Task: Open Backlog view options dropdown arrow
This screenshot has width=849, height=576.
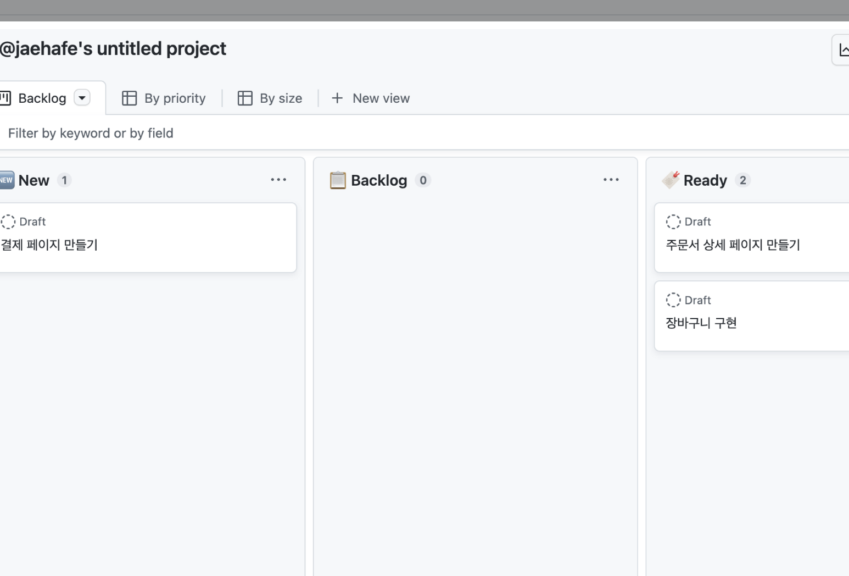Action: click(x=82, y=98)
